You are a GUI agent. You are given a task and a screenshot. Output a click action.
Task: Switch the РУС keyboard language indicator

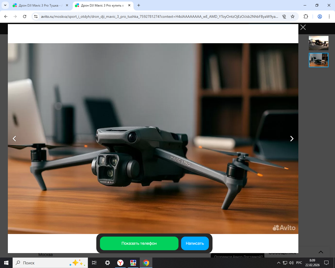point(299,263)
